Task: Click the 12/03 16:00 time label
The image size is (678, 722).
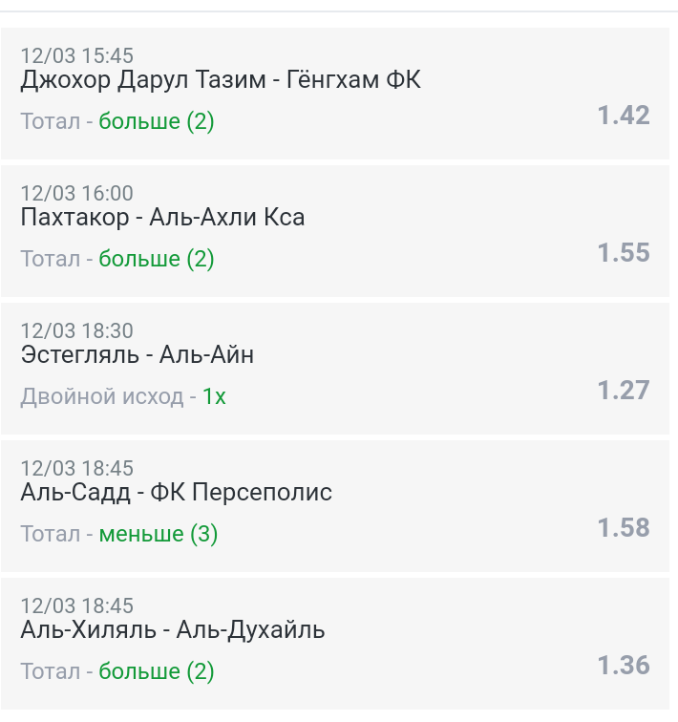Action: click(76, 193)
